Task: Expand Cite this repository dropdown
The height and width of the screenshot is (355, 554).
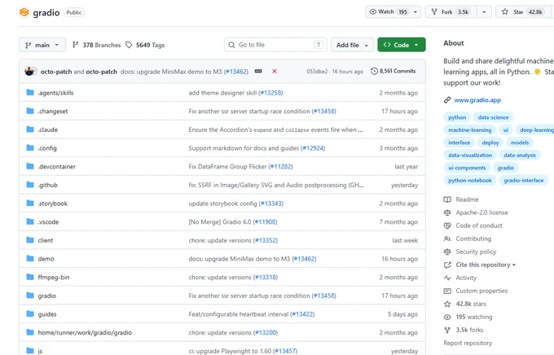Action: click(x=486, y=265)
